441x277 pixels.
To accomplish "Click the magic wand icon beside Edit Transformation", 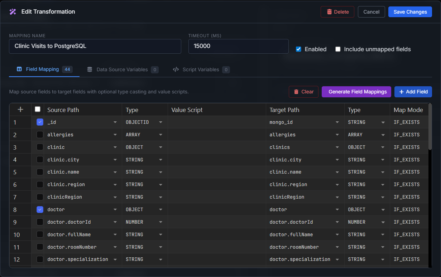I will point(13,12).
